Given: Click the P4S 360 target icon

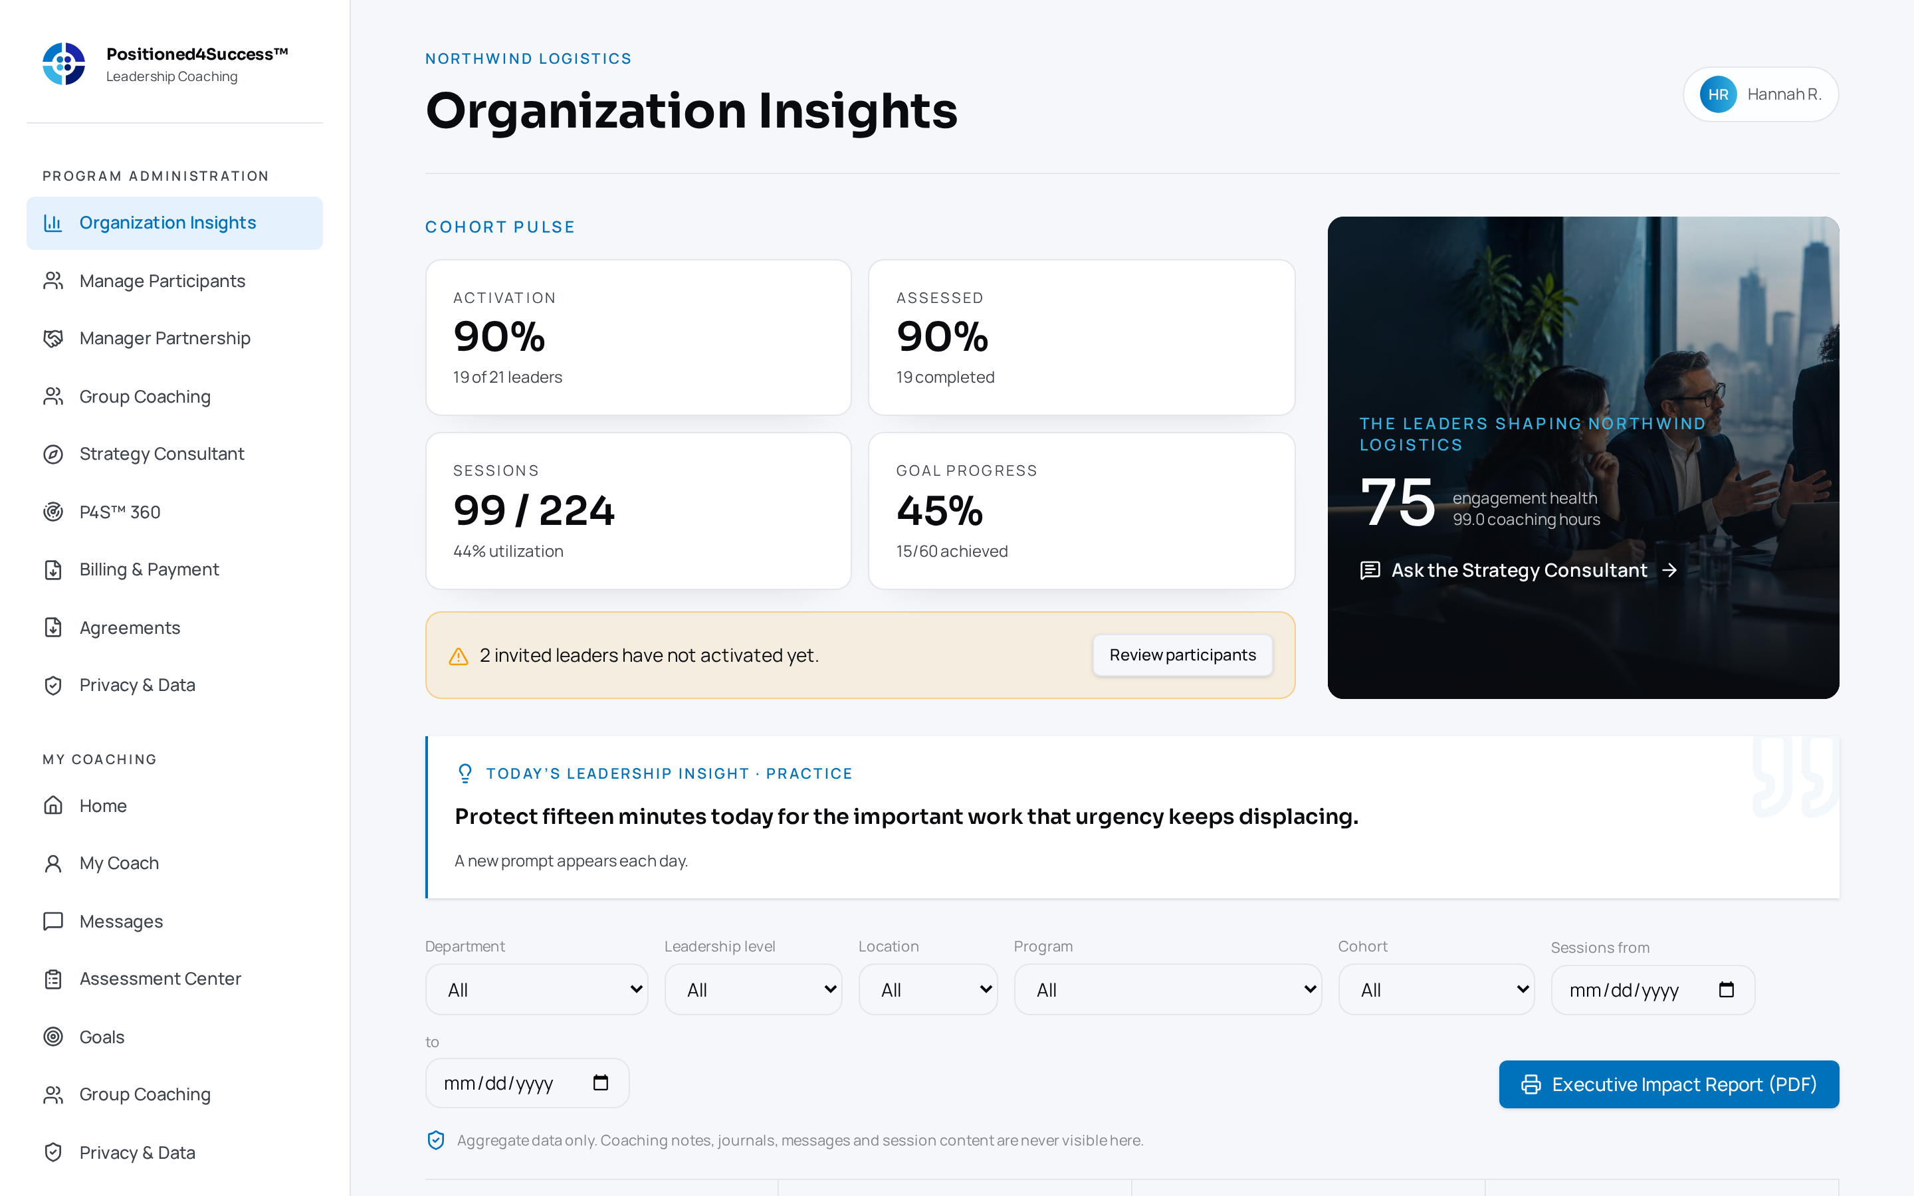Looking at the screenshot, I should [x=53, y=512].
